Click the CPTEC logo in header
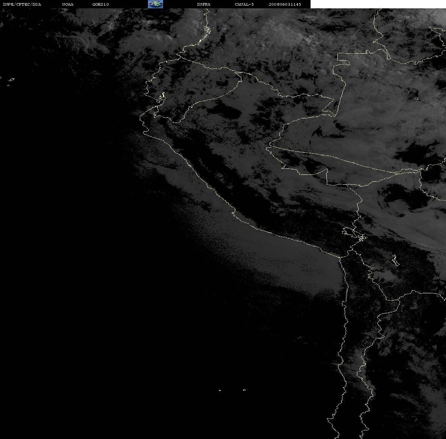Image resolution: width=446 pixels, height=439 pixels. pyautogui.click(x=155, y=4)
